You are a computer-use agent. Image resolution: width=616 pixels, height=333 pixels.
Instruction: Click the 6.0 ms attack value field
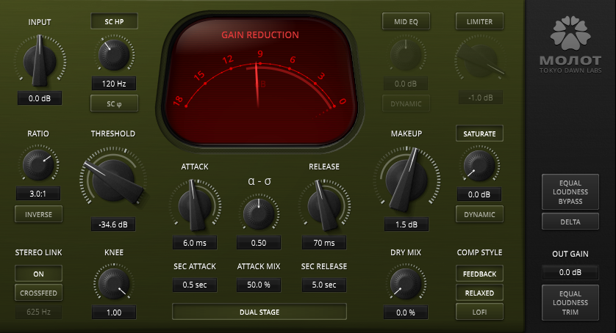[195, 243]
